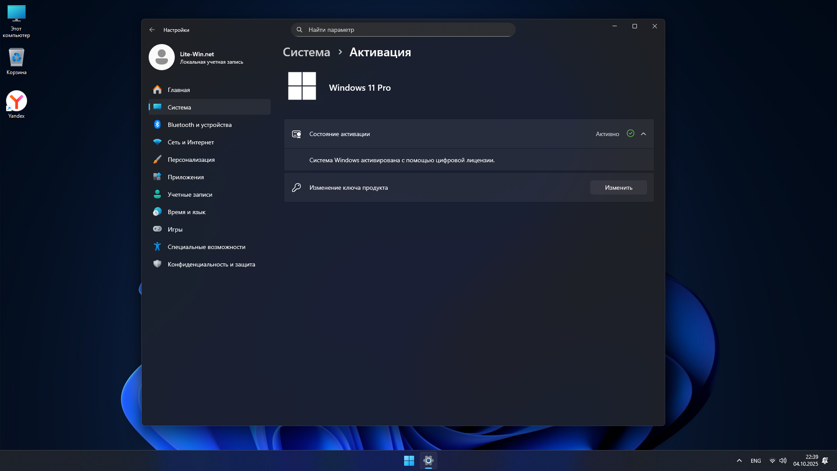
Task: Open the Bluetooth и устройства section
Action: [200, 125]
